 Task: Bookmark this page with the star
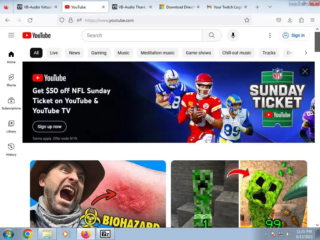coord(247,20)
